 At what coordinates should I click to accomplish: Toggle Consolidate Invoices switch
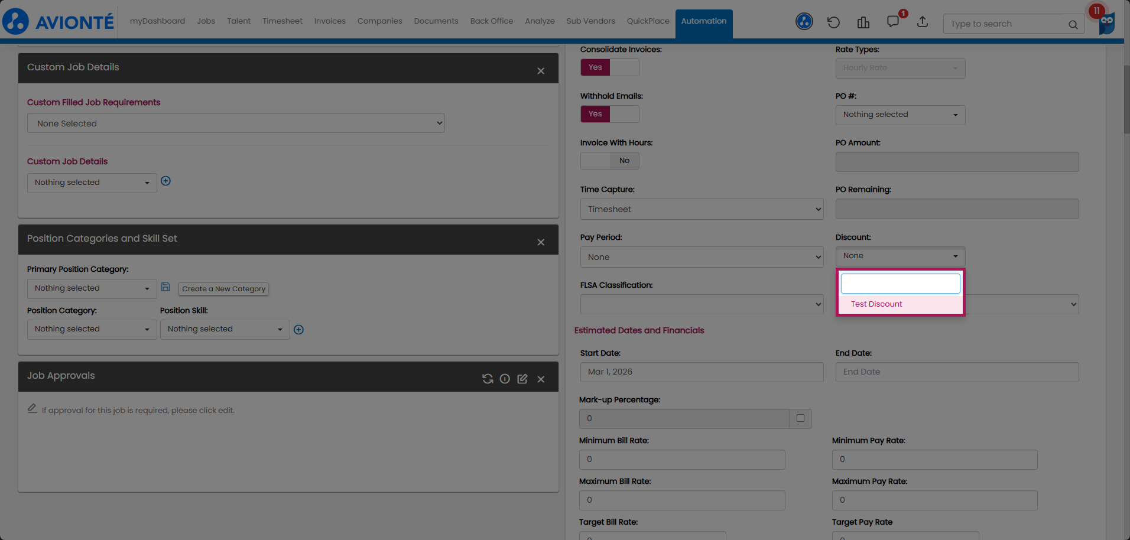pos(610,67)
